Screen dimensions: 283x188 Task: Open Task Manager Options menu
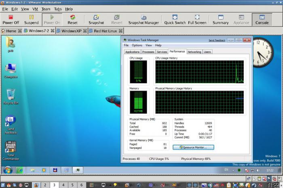[137, 45]
